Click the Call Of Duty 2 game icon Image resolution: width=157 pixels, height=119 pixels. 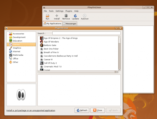[42, 63]
